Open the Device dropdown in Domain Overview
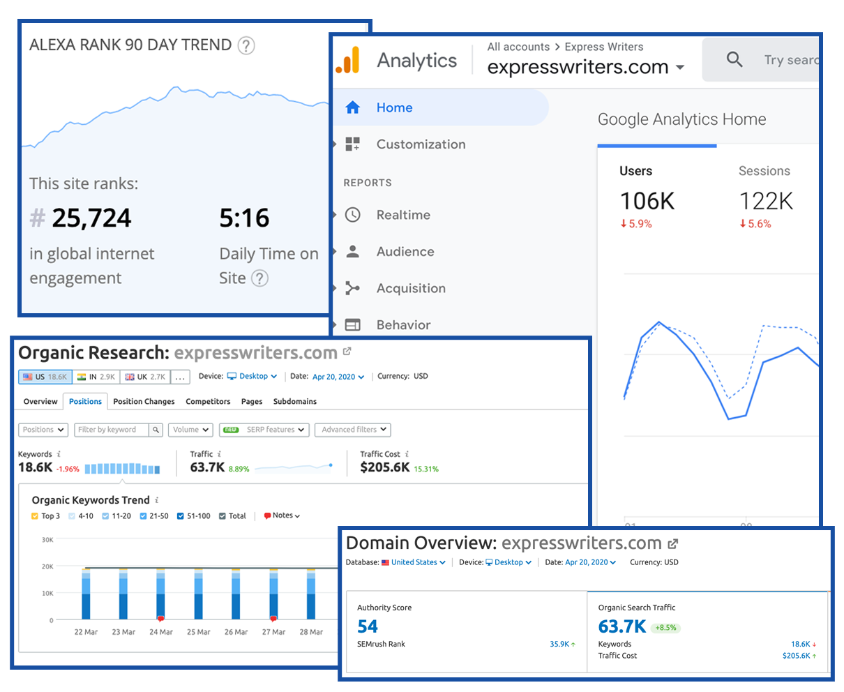 509,562
